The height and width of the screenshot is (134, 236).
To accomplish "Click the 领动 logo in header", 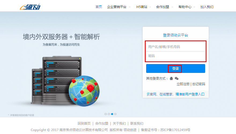I will tap(30, 7).
